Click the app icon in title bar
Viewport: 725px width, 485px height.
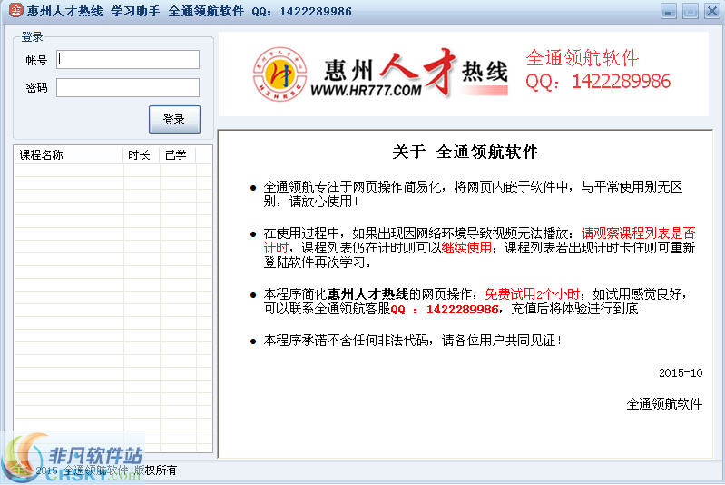pos(15,10)
